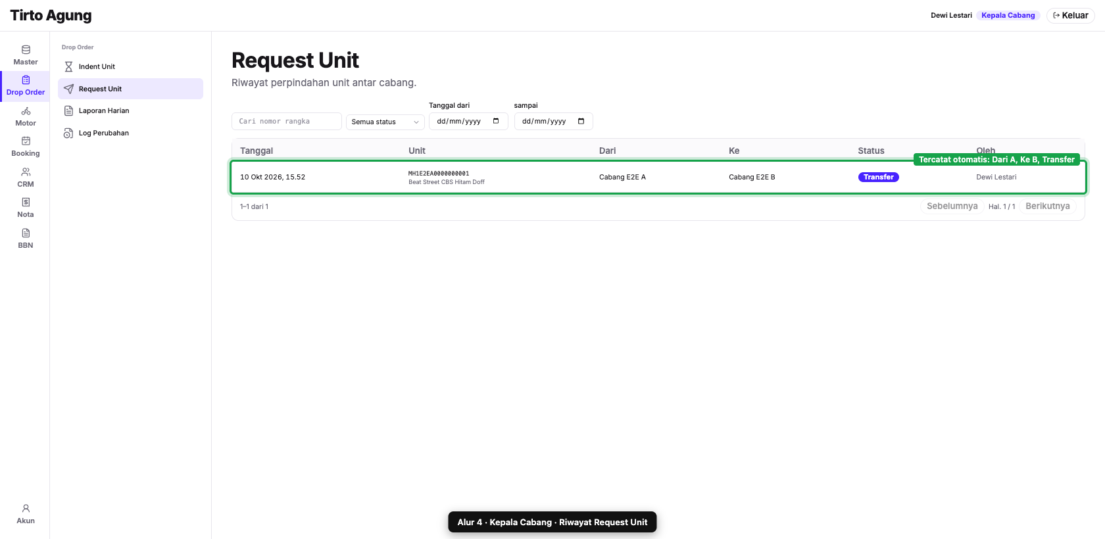Log out with the Keluar button
The width and height of the screenshot is (1105, 539).
(1070, 15)
